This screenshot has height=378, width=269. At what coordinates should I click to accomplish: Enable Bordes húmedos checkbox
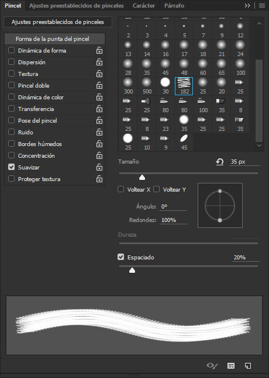[x=11, y=144]
